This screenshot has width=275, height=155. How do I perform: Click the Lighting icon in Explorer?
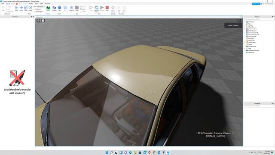(x=247, y=26)
